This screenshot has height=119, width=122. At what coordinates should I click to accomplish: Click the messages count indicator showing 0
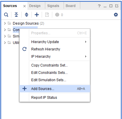[x=59, y=15]
